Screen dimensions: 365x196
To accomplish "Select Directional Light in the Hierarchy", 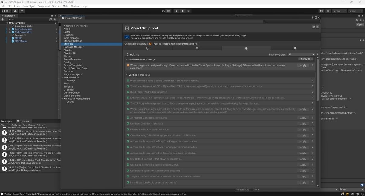I will [23, 26].
